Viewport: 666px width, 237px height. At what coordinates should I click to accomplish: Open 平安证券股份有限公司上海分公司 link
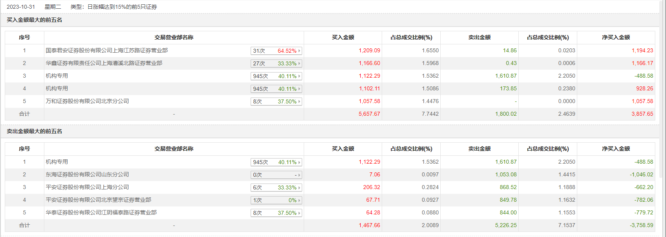click(x=87, y=187)
